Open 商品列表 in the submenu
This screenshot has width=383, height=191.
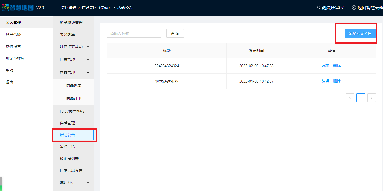(74, 85)
